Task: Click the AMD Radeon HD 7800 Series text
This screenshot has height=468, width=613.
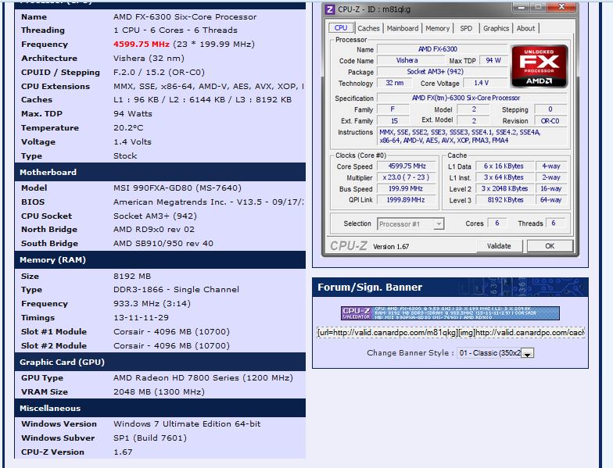Action: (176, 378)
